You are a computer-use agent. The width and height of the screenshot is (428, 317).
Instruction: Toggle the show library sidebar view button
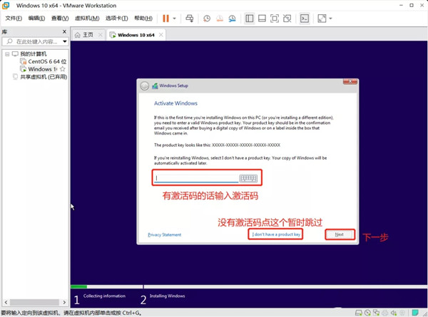pos(249,18)
